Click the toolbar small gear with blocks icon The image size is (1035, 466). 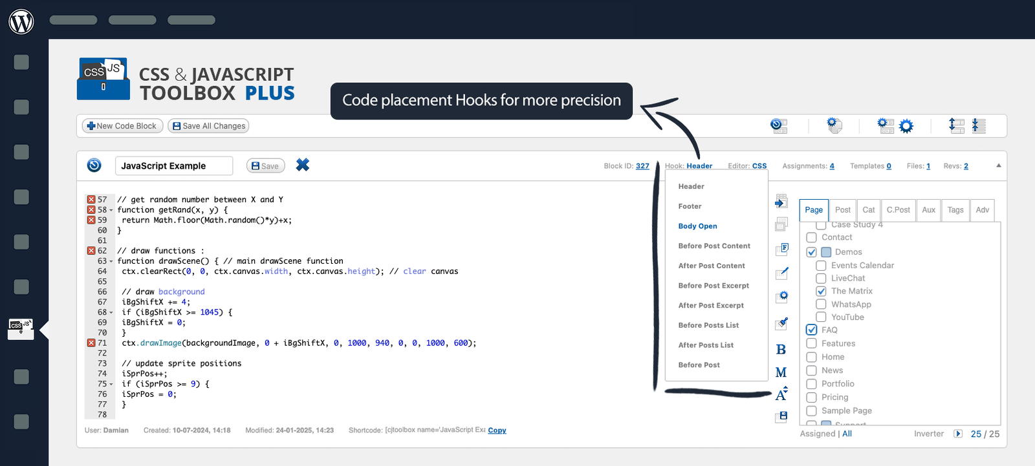[x=886, y=125]
